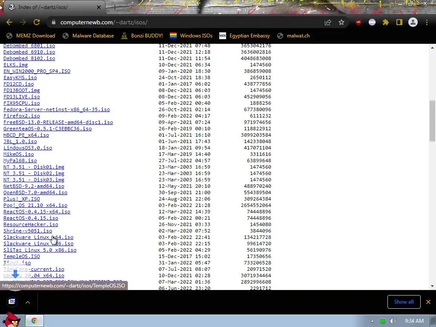Click the vertical scrollbar thumb
Image resolution: width=436 pixels, height=327 pixels.
432,121
